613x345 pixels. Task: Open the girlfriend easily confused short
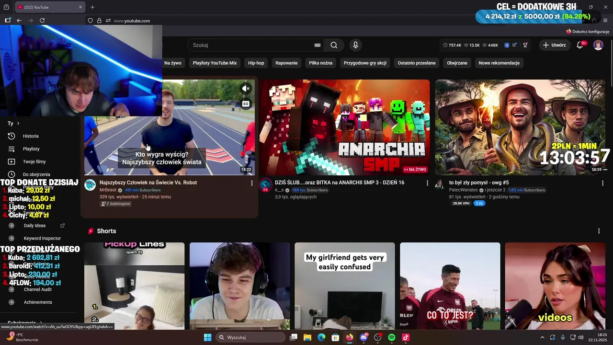(345, 286)
